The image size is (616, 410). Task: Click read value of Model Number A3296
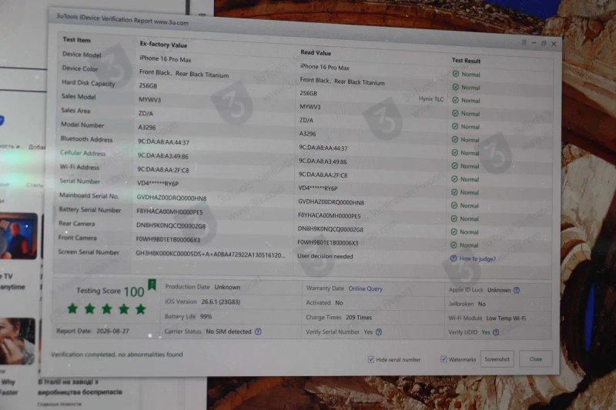(x=307, y=134)
